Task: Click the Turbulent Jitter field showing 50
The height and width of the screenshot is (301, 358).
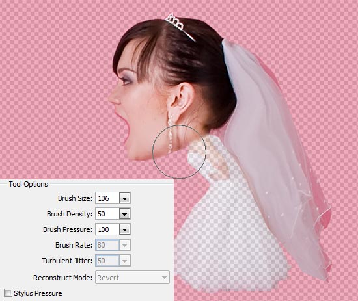Action: pos(107,261)
